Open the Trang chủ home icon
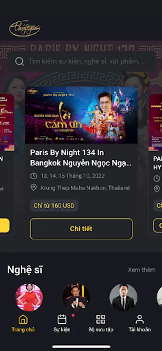 [23, 319]
